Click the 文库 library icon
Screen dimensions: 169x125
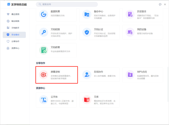coord(87,100)
